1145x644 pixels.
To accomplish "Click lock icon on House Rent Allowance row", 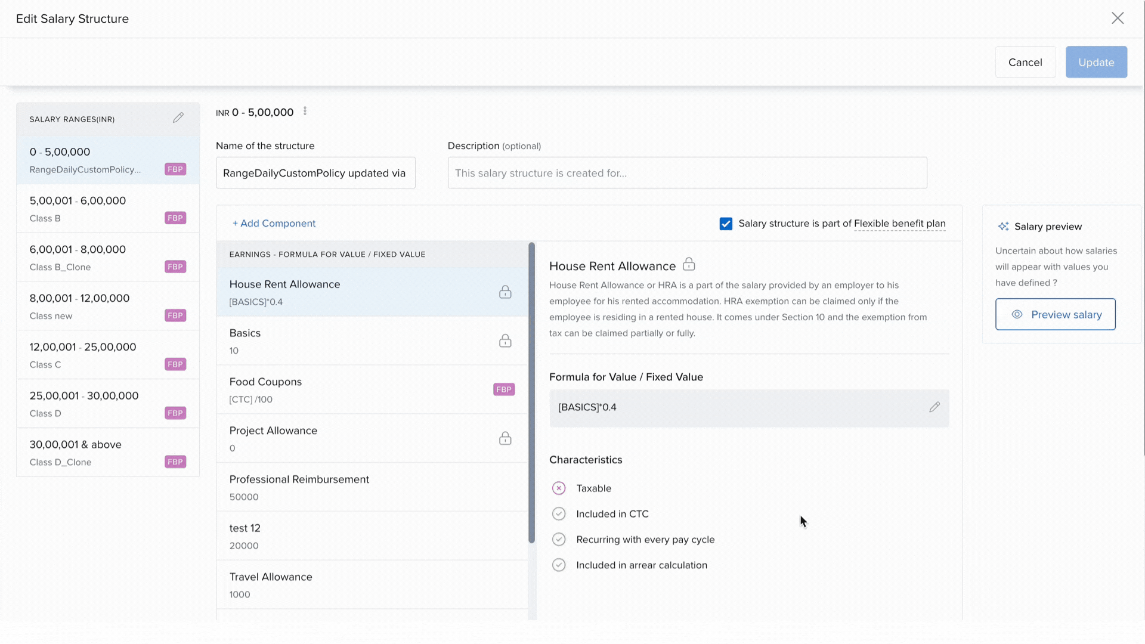I will pyautogui.click(x=505, y=292).
